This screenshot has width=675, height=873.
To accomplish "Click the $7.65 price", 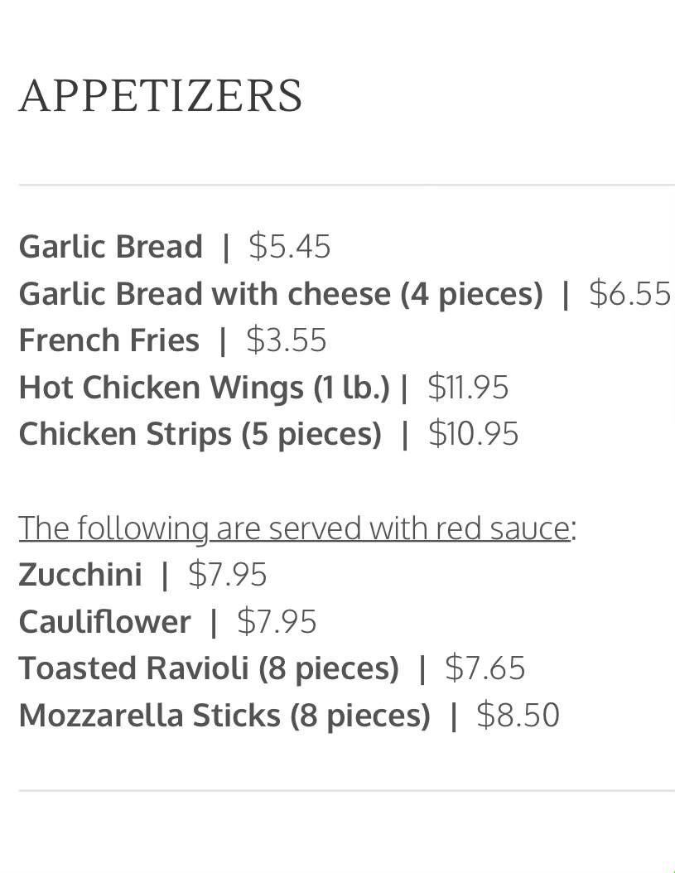I will coord(485,668).
